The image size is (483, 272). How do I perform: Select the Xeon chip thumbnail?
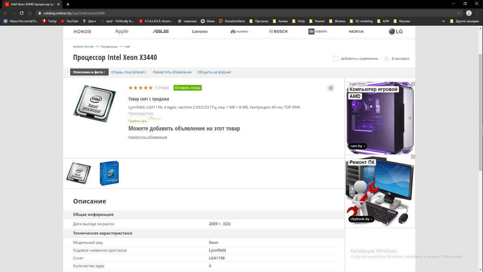point(78,173)
